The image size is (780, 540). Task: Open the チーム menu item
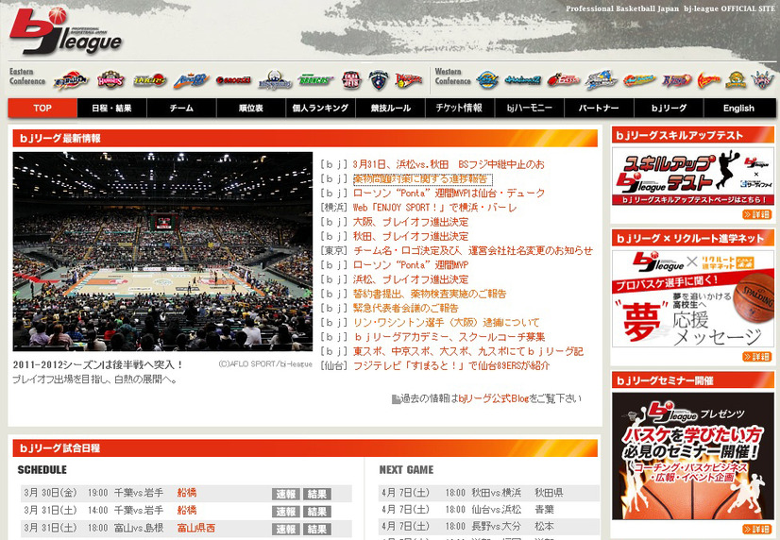[x=181, y=108]
